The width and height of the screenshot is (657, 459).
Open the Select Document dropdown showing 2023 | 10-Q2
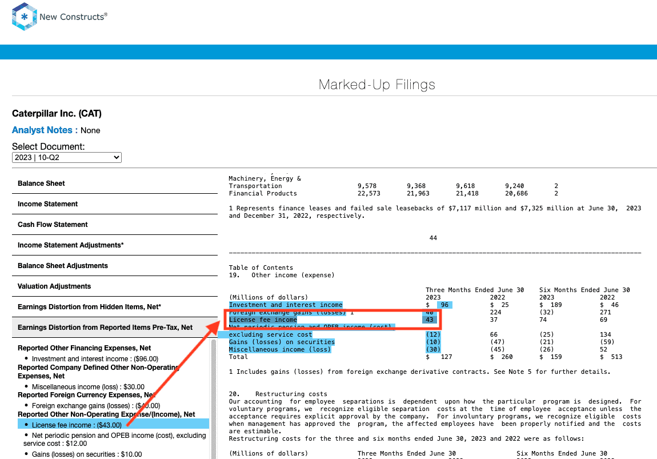67,157
